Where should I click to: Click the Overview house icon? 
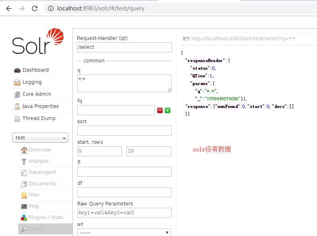pyautogui.click(x=24, y=150)
